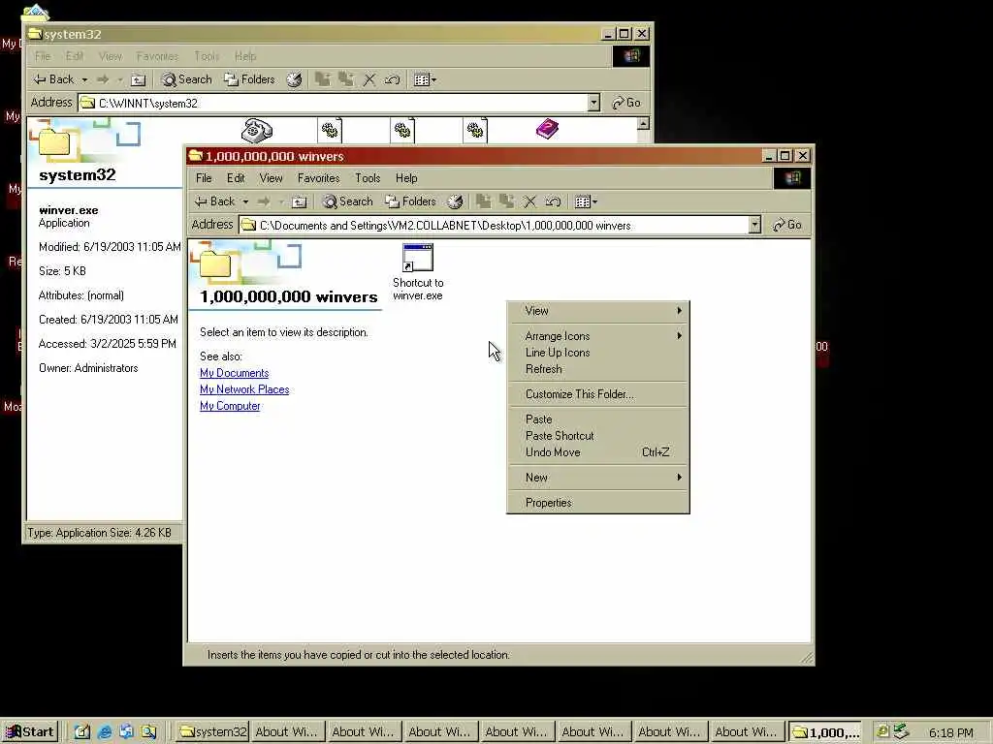This screenshot has width=993, height=744.
Task: Toggle Folders in the system32 window
Action: 250,79
